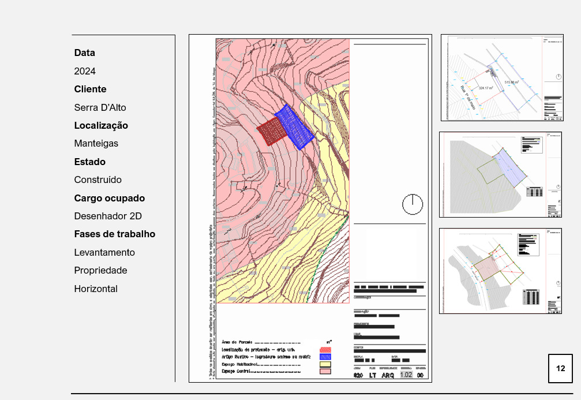This screenshot has height=400, width=581.
Task: Select the "Localização" heading
Action: [101, 126]
